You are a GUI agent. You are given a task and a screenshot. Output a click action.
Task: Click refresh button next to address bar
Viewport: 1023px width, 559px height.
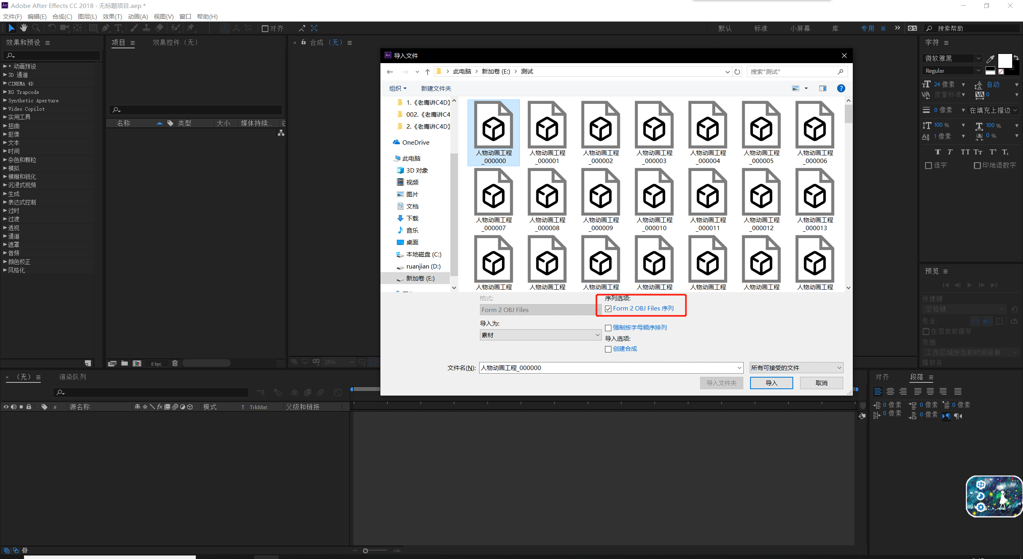(737, 72)
